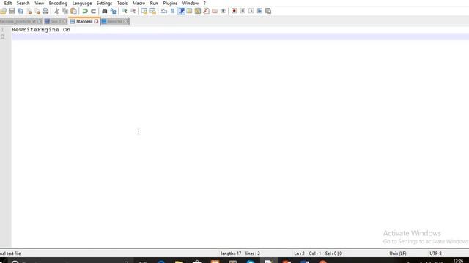The image size is (469, 263).
Task: Zoom in using the toolbar magnifier
Action: (125, 11)
